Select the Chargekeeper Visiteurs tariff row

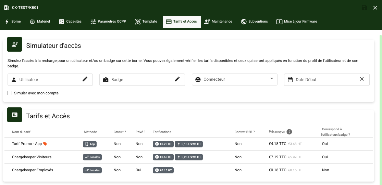pyautogui.click(x=32, y=157)
